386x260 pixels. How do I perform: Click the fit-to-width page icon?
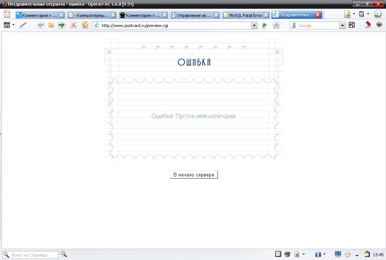[x=348, y=254]
